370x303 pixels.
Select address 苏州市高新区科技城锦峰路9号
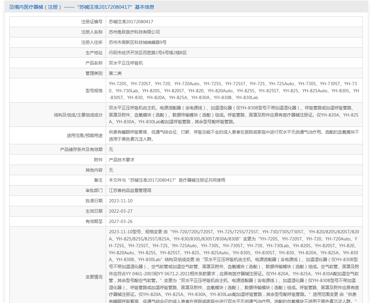(138, 42)
